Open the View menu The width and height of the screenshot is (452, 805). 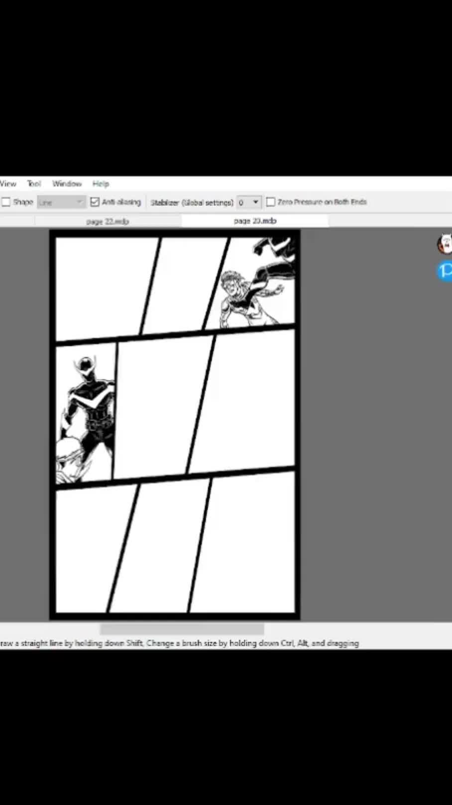pos(8,184)
